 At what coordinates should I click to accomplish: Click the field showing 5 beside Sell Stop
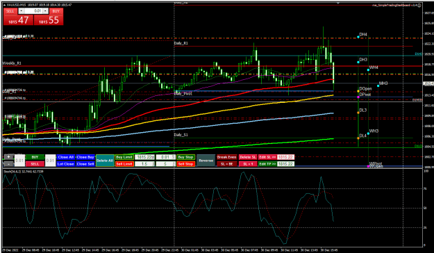coord(165,164)
